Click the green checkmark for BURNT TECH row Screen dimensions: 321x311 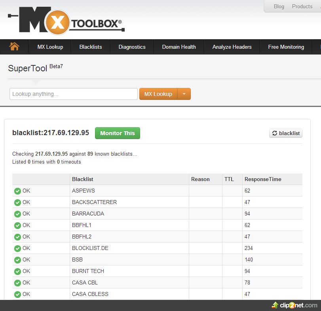coord(17,271)
